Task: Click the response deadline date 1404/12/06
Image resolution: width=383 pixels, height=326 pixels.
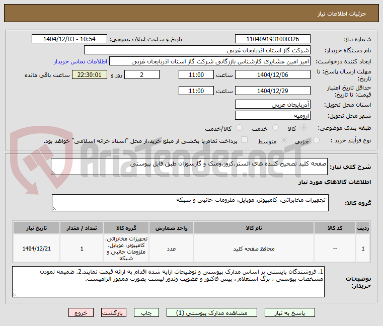Action: (x=273, y=75)
